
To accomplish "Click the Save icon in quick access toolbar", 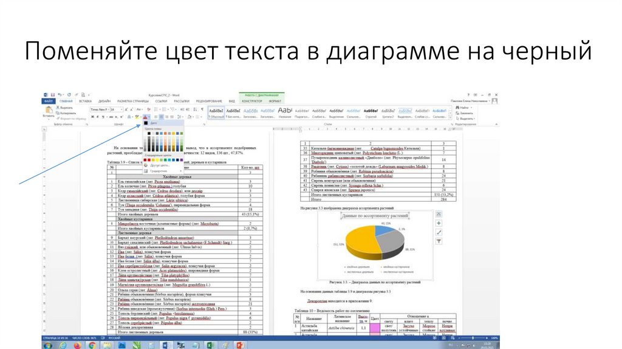I will tap(53, 95).
